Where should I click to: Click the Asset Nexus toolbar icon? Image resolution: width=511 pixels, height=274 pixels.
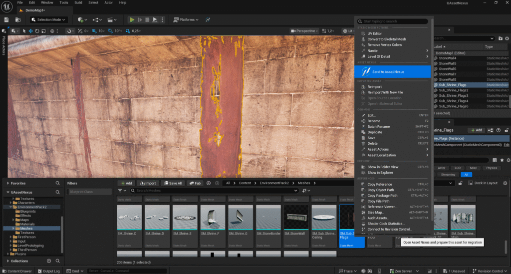point(208,19)
